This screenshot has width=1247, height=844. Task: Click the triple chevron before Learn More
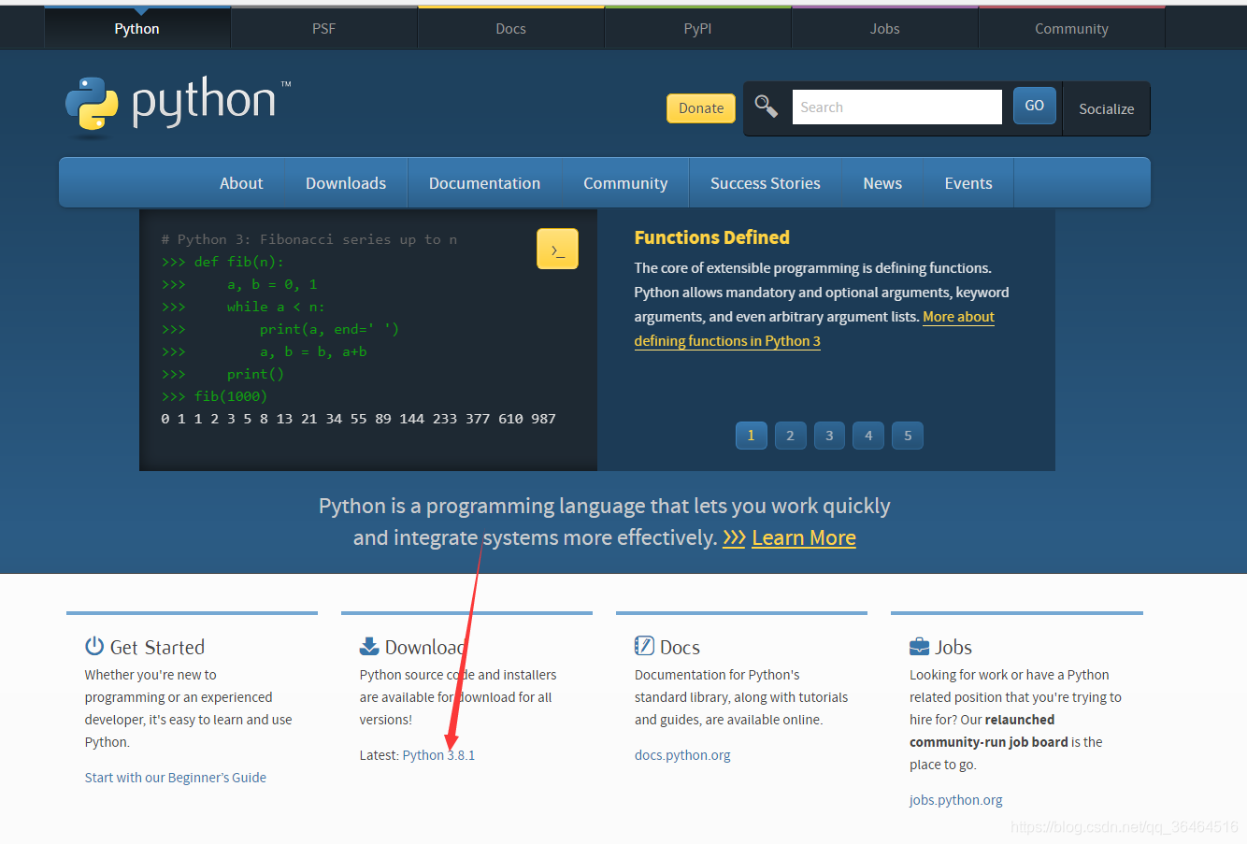click(734, 538)
